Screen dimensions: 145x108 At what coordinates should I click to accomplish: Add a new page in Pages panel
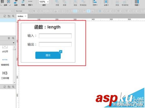pos(5,16)
